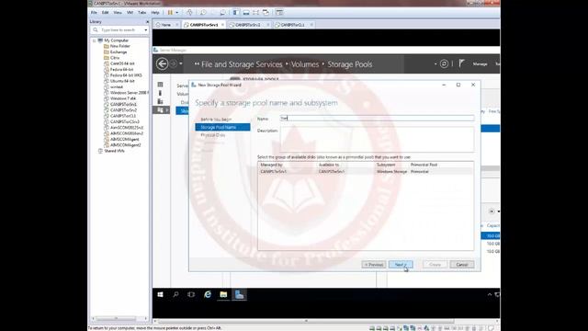The width and height of the screenshot is (588, 331).
Task: Close the Home tab
Action: (x=176, y=25)
